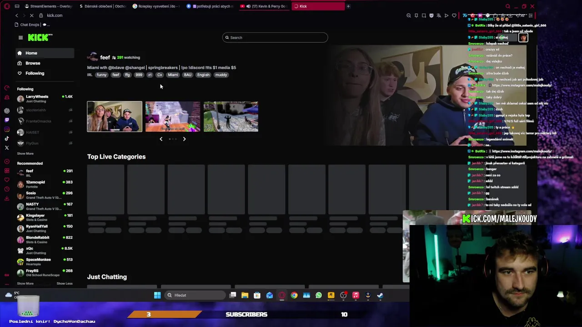Focus the Kick search field
The image size is (582, 327).
[275, 37]
